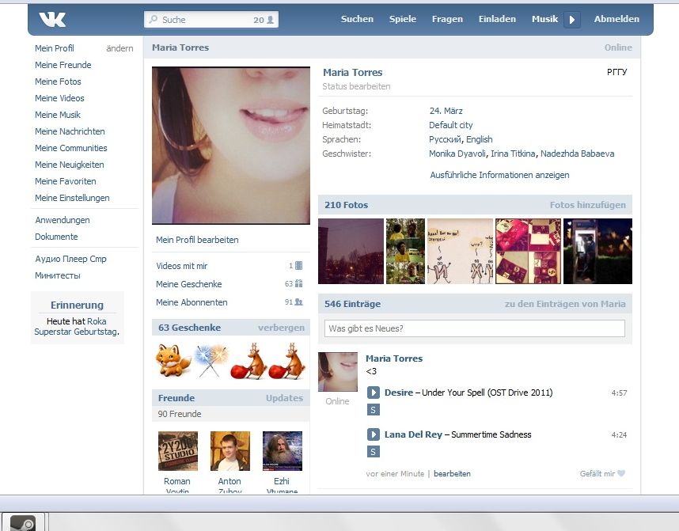The height and width of the screenshot is (531, 679).
Task: Open the phone booth night photo thumbnail
Action: point(597,251)
